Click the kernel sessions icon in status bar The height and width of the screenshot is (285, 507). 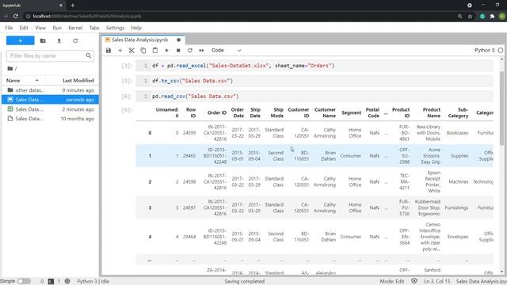tap(67, 281)
